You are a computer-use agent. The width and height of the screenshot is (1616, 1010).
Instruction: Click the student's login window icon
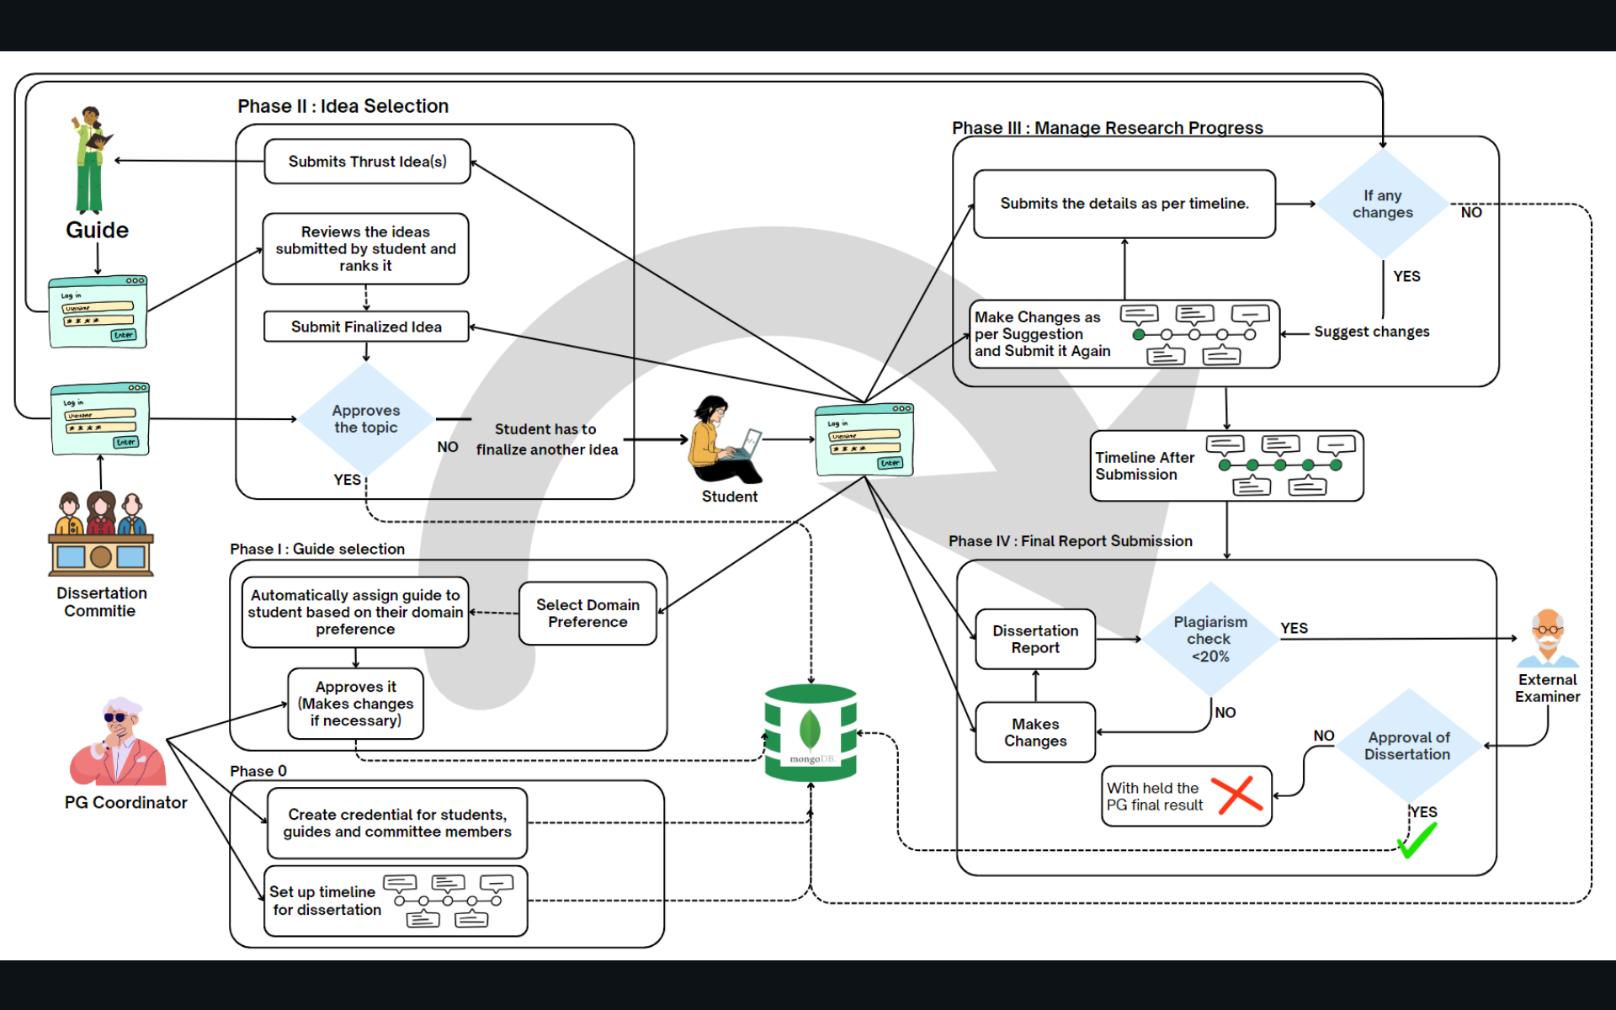pos(864,440)
